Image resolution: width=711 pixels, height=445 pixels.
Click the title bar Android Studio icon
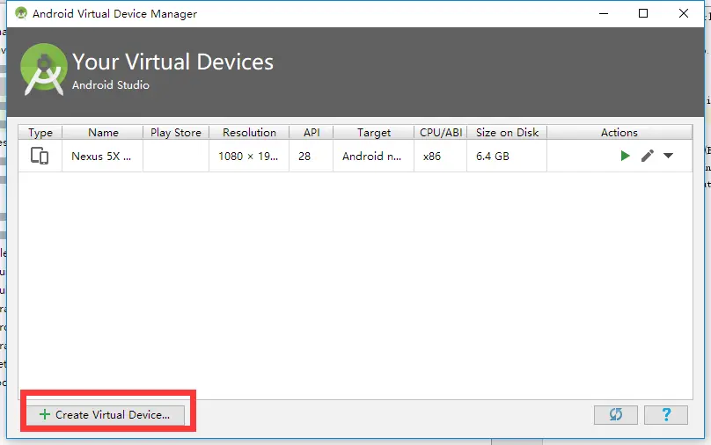click(x=21, y=13)
